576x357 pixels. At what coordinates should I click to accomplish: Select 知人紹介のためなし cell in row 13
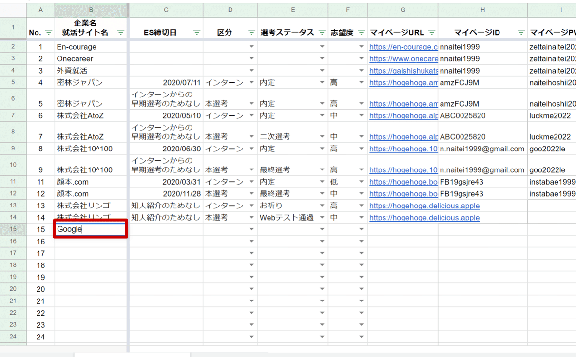coord(166,206)
